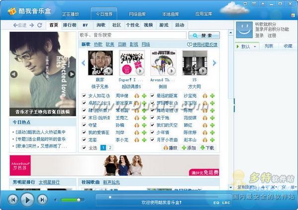Open the 热歌 category link
The height and width of the screenshot is (210, 298).
tap(98, 45)
